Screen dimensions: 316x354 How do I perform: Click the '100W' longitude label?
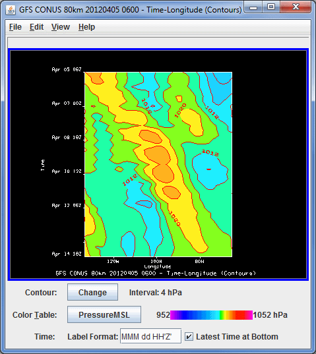coord(156,262)
